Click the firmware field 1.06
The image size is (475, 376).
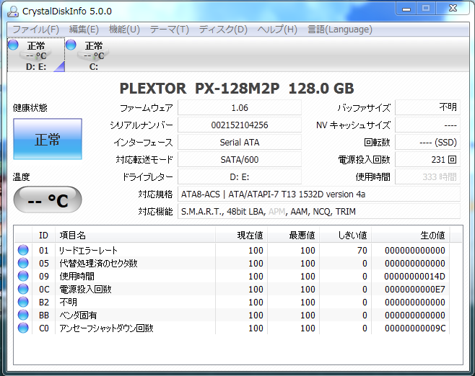tap(240, 107)
